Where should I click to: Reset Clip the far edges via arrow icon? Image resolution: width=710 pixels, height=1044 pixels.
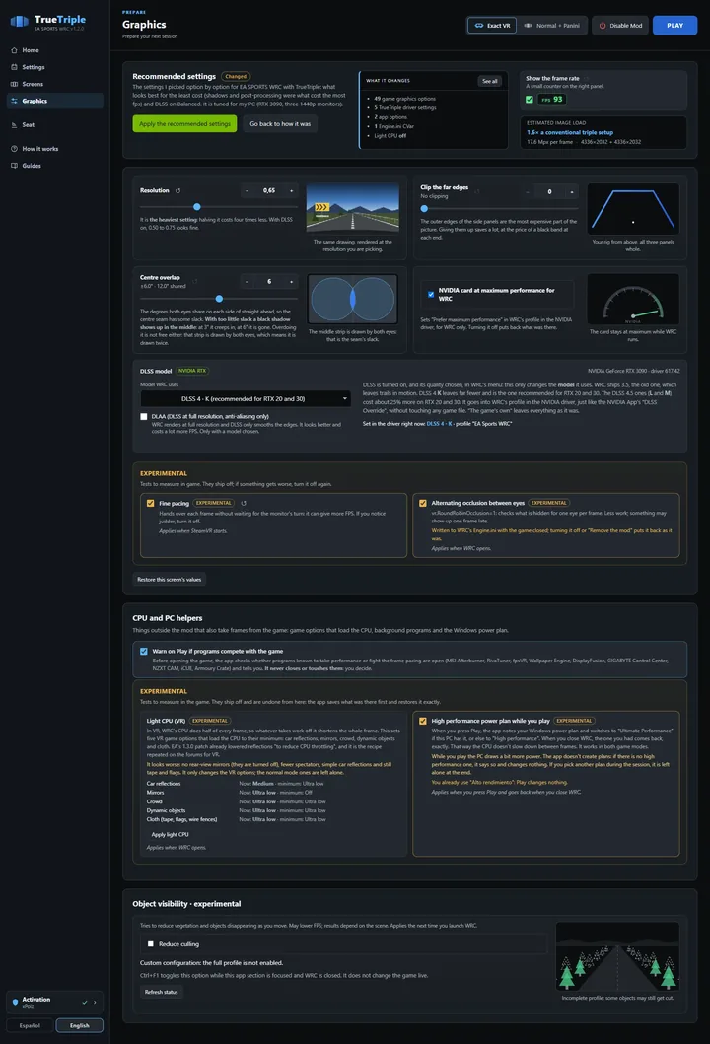(x=477, y=191)
